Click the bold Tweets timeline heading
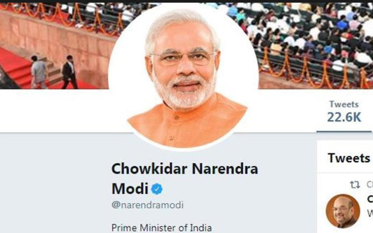 (349, 158)
